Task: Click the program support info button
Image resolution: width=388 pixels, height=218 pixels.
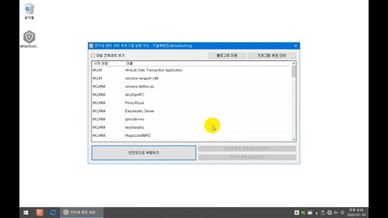Action: coord(272,56)
